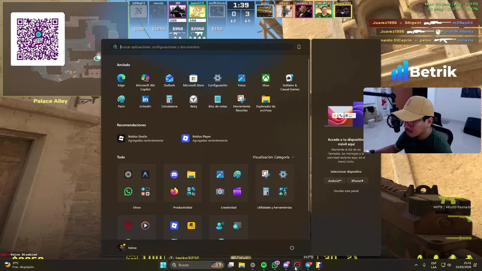Viewport: 482px width, 271px height.
Task: Open the blue Roblox icon in bottom group
Action: click(x=174, y=225)
